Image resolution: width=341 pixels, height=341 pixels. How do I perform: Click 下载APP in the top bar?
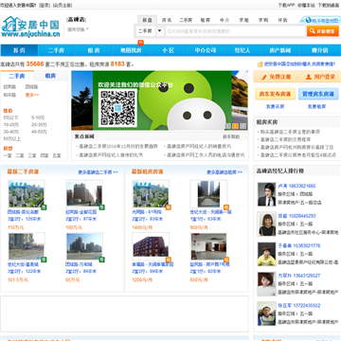[286, 5]
